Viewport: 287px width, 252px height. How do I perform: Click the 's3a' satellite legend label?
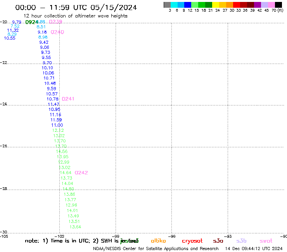(218, 241)
